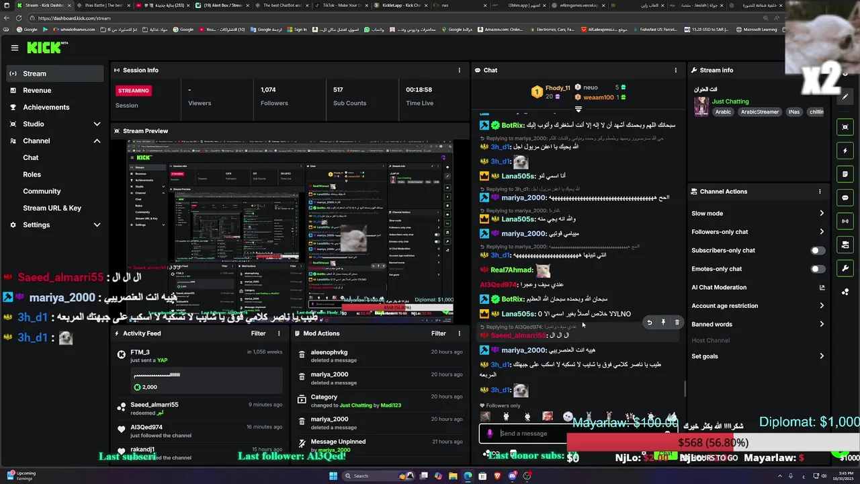This screenshot has width=860, height=484.
Task: Click Fhody_11 in chat leaderboard
Action: tap(558, 88)
